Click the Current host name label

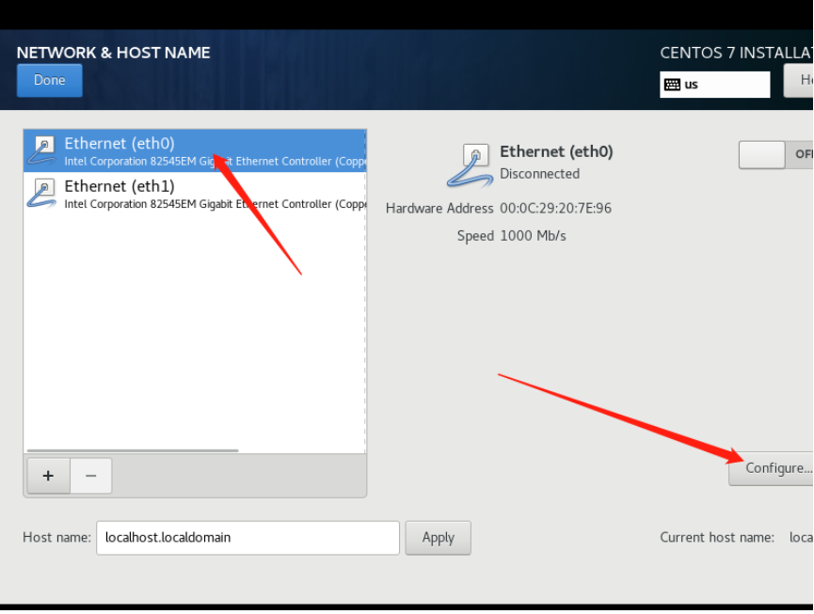(716, 537)
